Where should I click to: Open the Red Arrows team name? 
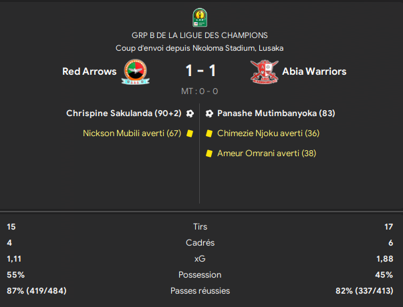89,71
